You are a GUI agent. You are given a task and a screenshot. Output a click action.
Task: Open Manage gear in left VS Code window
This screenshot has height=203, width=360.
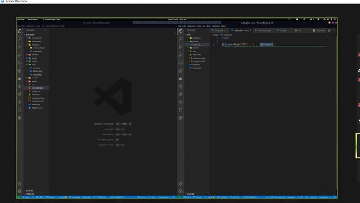pos(20,191)
